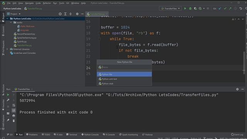Image resolution: width=247 pixels, height=139 pixels.
Task: Open the Event Log
Action: click(x=237, y=134)
